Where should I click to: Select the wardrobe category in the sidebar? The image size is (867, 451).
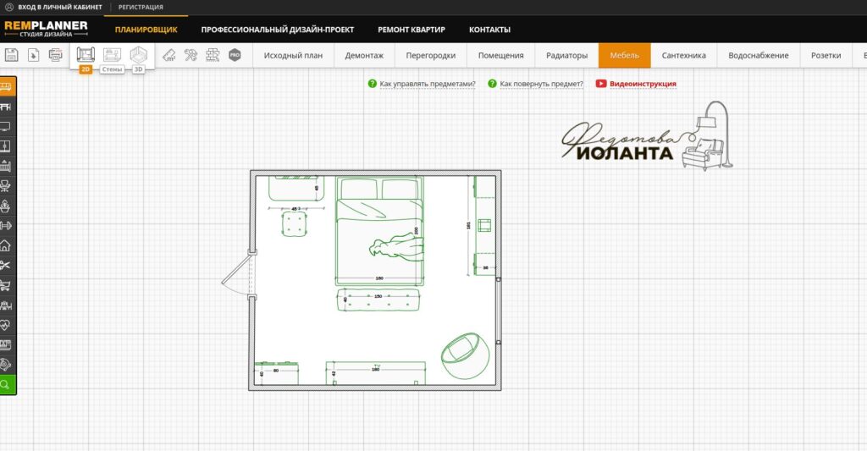6,146
